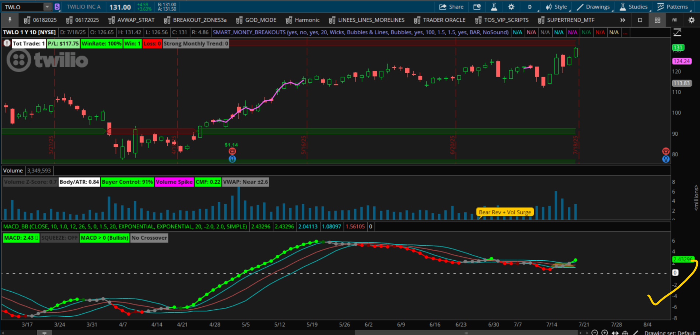Load the AVWAP_STRAT study set

132,20
